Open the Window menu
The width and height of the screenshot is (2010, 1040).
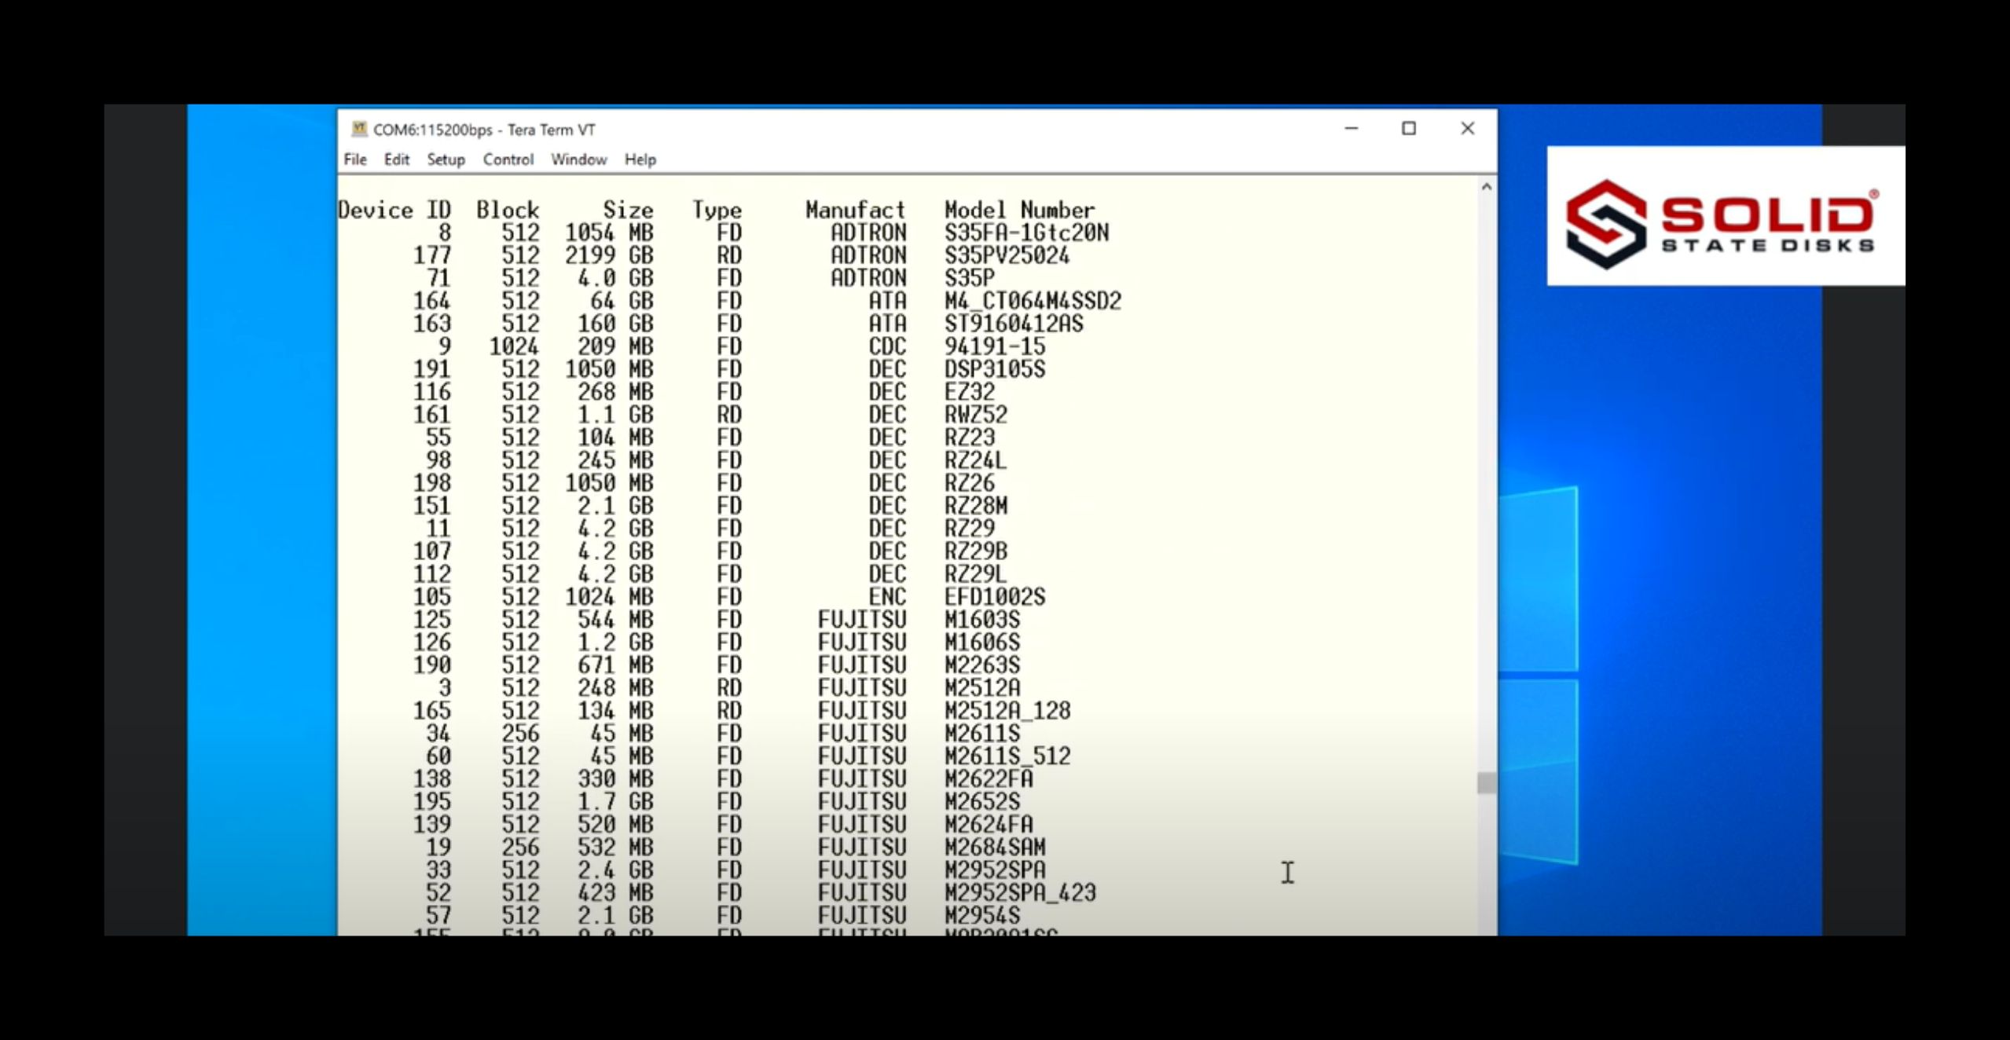point(579,159)
